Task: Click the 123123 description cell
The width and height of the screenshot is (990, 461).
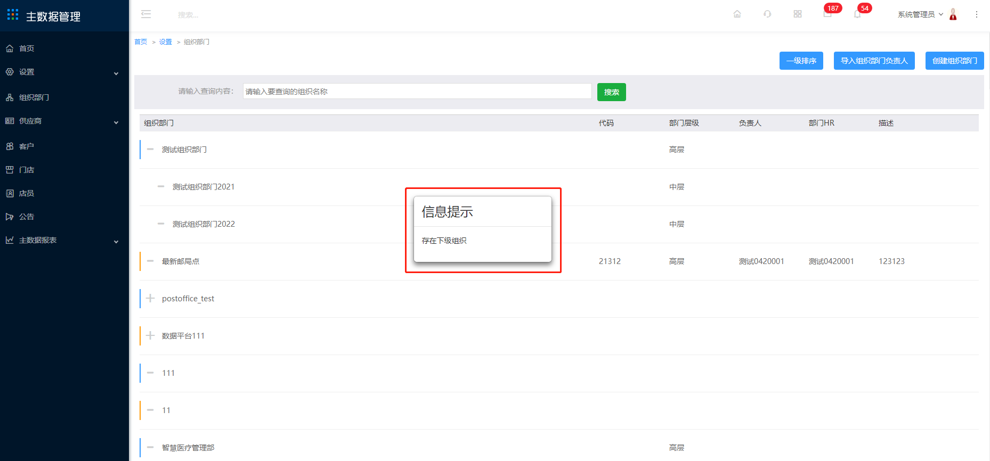Action: (x=891, y=261)
